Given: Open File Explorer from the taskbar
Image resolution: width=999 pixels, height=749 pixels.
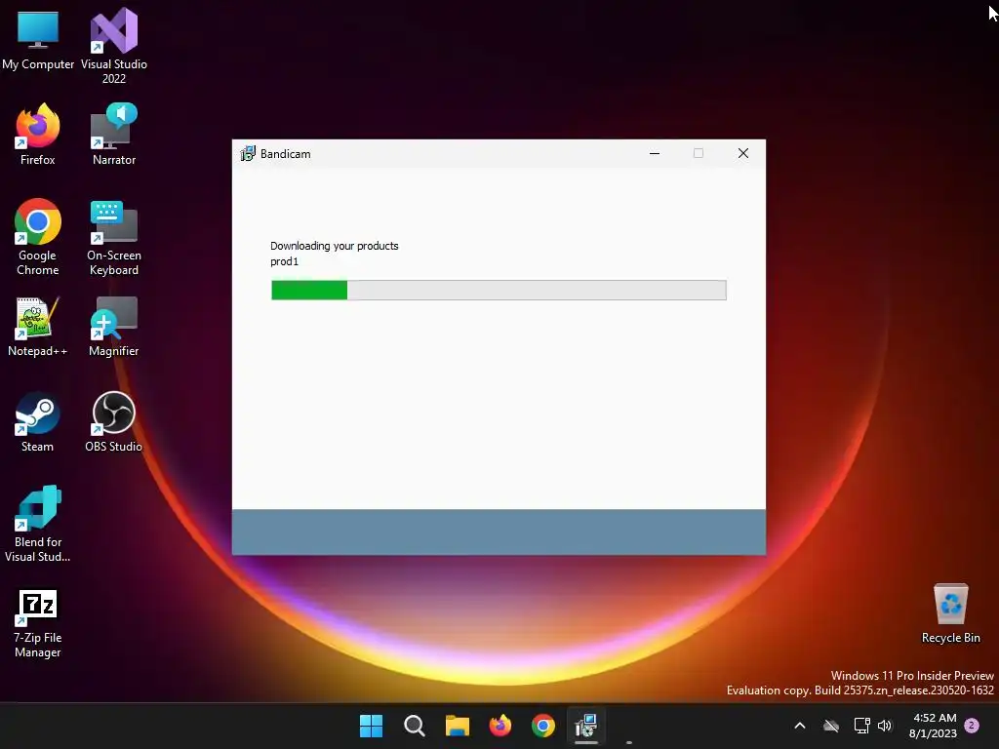Looking at the screenshot, I should point(458,726).
